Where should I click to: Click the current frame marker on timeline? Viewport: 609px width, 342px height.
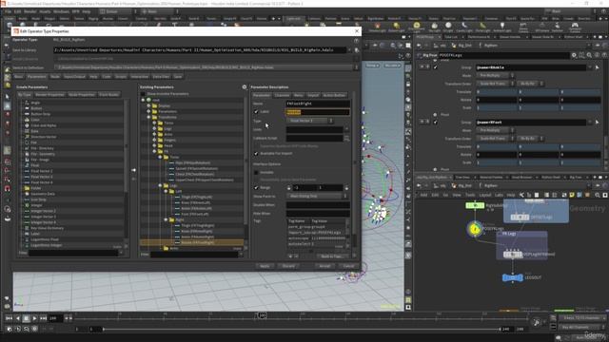(263, 315)
